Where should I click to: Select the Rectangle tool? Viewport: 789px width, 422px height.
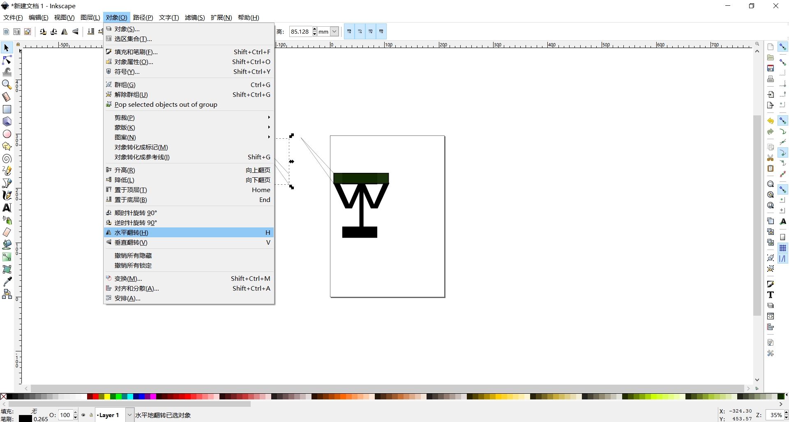click(7, 109)
